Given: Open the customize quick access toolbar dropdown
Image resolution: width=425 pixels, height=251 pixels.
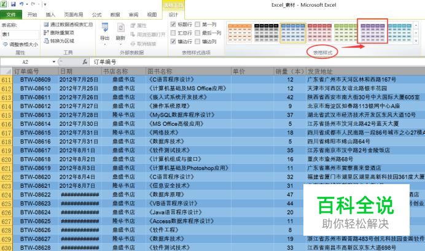Looking at the screenshot, I should click(x=45, y=4).
